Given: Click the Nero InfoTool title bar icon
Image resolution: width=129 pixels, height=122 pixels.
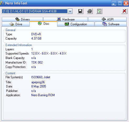Looking at the screenshot, I should (2, 3).
